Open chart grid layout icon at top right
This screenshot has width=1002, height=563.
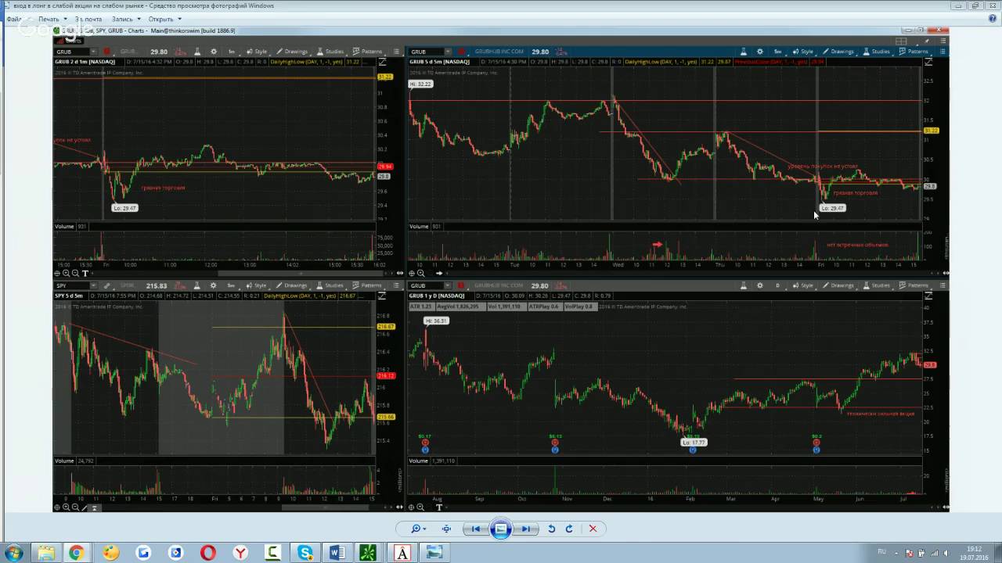901,41
